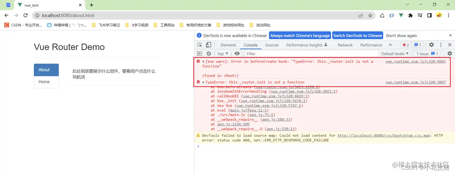455x174 pixels.
Task: Click the 1 message issues badge
Action: [x=417, y=45]
